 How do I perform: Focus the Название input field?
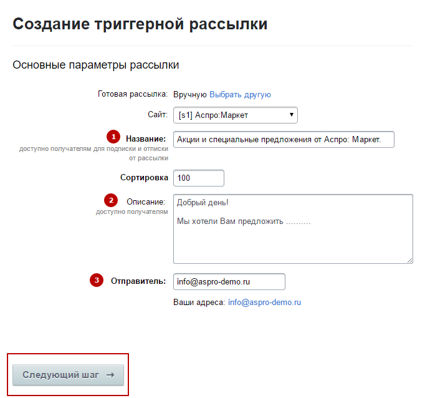point(284,140)
